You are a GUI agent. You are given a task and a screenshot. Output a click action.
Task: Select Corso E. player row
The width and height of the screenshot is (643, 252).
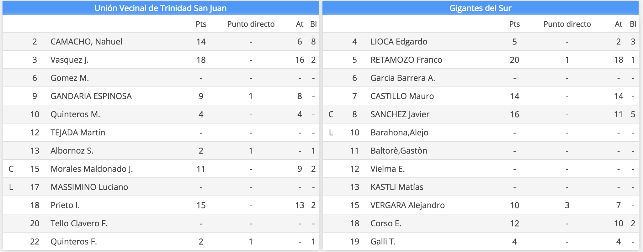[481, 223]
